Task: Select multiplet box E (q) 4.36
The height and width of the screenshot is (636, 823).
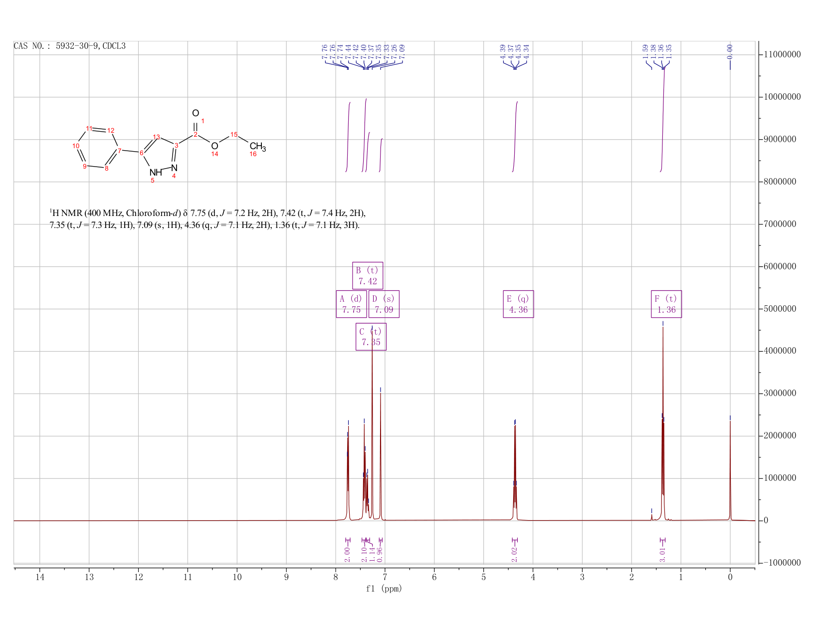Action: tap(518, 304)
